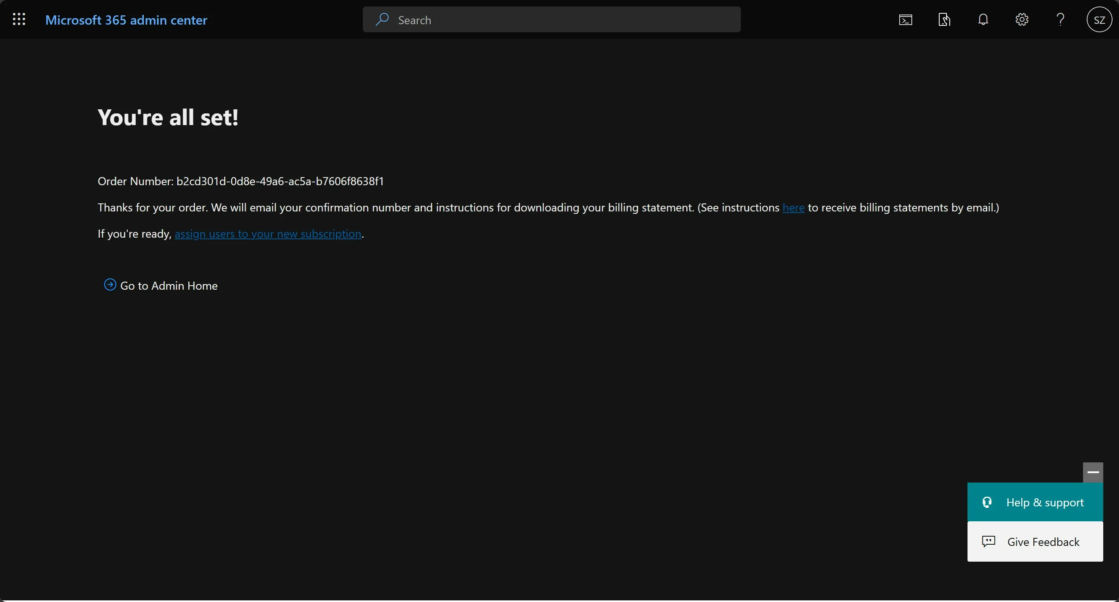The image size is (1119, 602).
Task: Click the speech bubble feedback icon
Action: pyautogui.click(x=988, y=541)
